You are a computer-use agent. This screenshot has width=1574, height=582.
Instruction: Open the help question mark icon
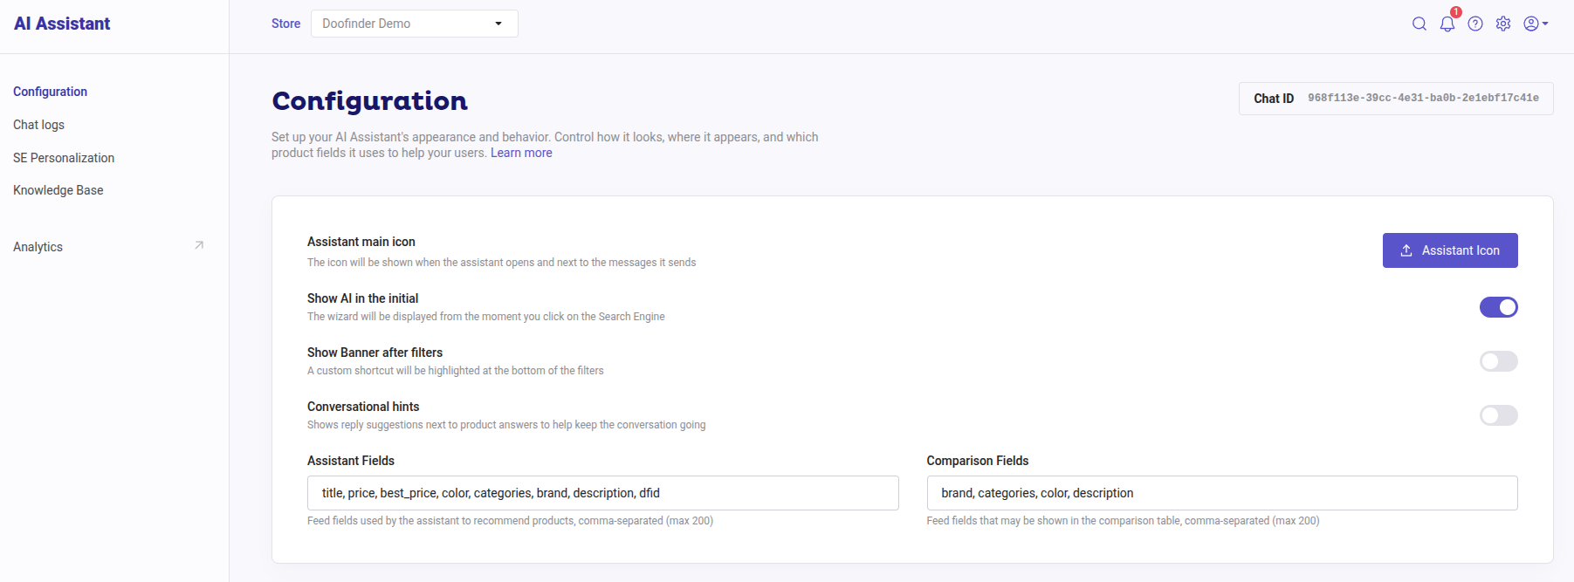click(1475, 24)
